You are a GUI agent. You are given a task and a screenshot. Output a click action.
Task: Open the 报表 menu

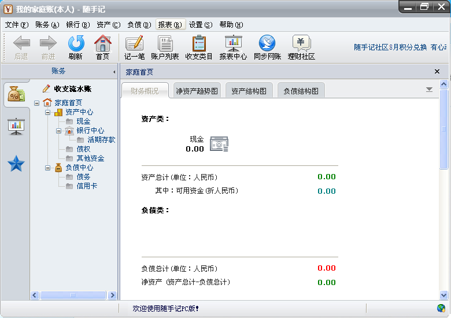(x=169, y=25)
